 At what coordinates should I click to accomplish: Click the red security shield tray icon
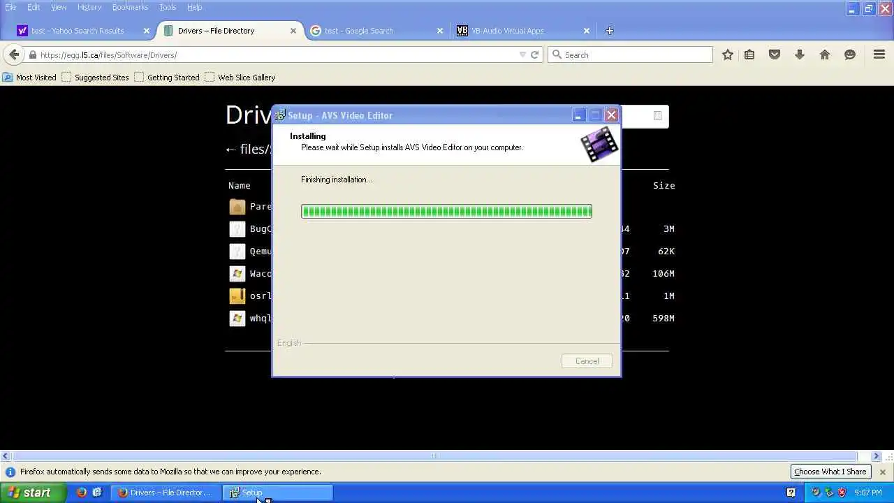[841, 493]
